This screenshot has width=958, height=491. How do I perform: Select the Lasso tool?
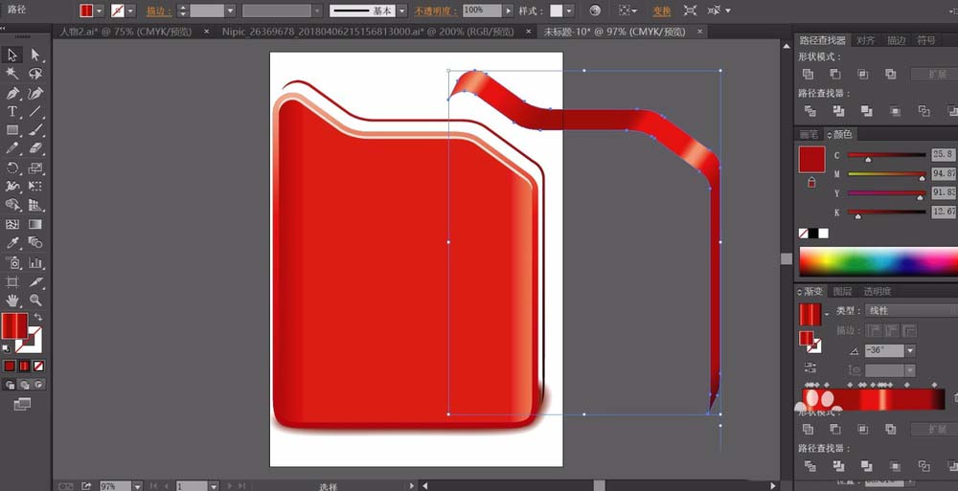click(x=35, y=74)
